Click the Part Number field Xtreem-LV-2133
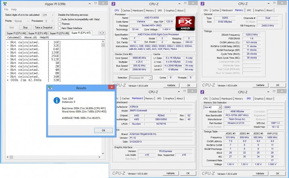Image resolution: width=289 pixels, height=178 pixels. 237,123
